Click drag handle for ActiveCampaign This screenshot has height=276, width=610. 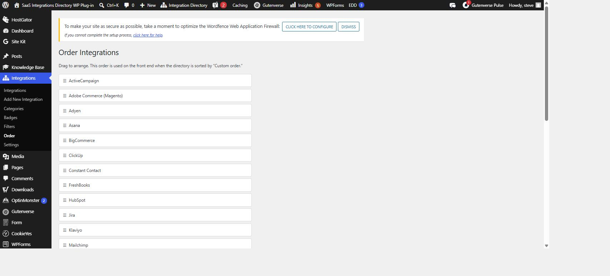coord(65,81)
